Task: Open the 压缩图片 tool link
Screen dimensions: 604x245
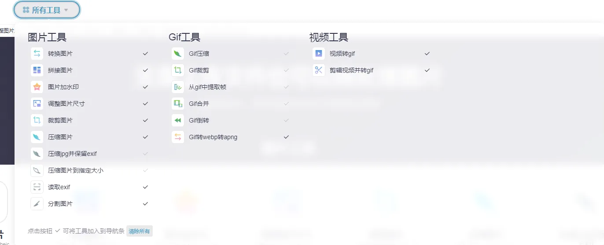Action: [x=60, y=137]
